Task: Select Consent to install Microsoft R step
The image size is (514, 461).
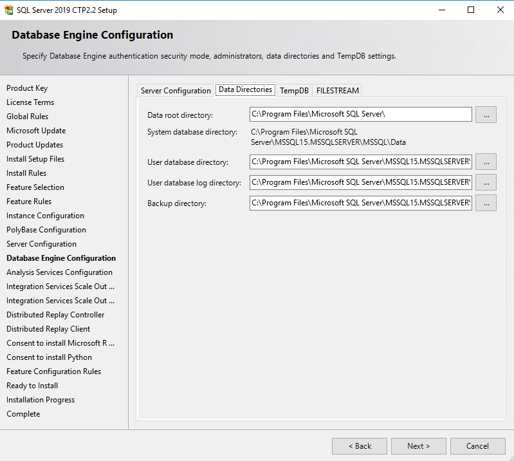Action: pyautogui.click(x=60, y=343)
